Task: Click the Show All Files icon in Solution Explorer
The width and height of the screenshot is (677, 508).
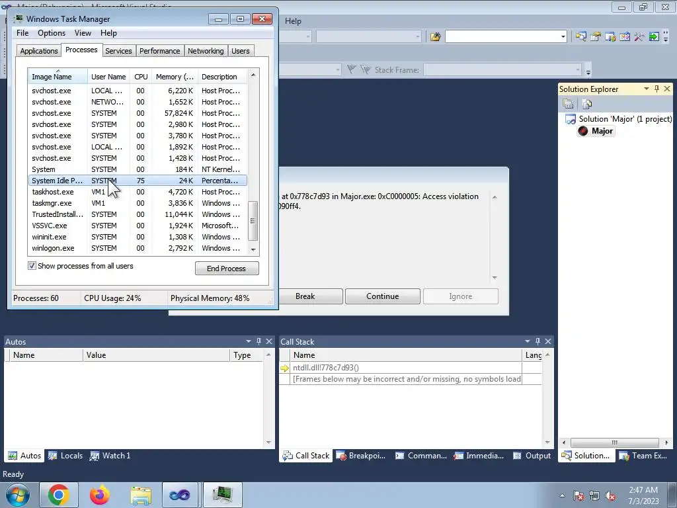Action: tap(587, 104)
